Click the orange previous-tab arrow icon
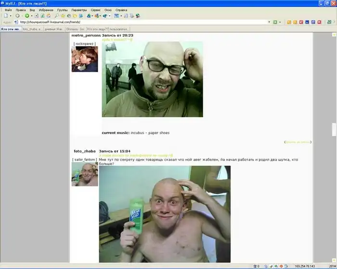 (x=289, y=22)
